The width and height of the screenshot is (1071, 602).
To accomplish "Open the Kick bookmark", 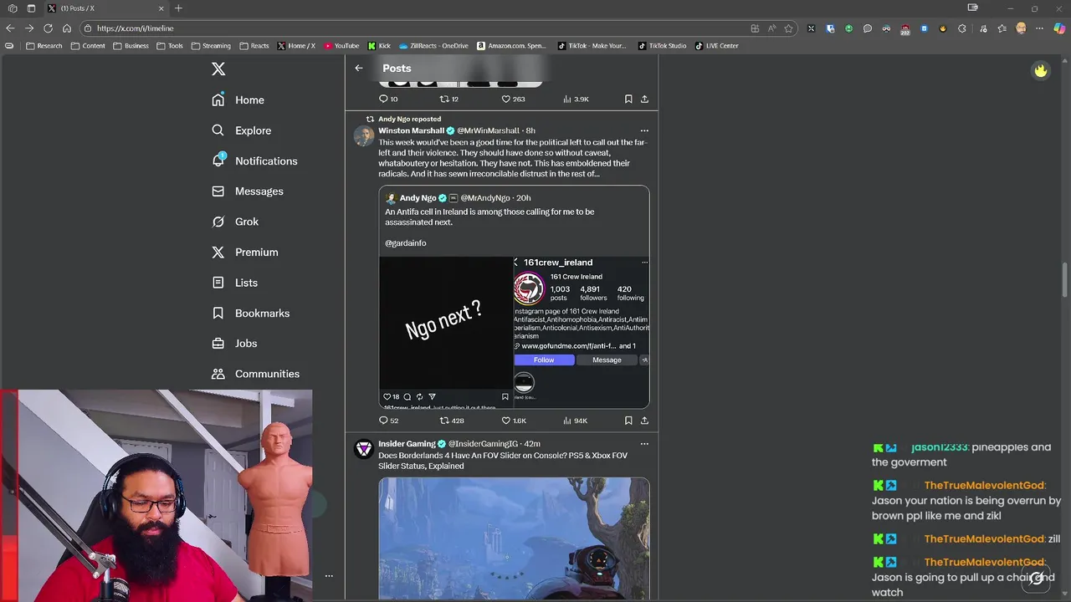I will [x=379, y=46].
